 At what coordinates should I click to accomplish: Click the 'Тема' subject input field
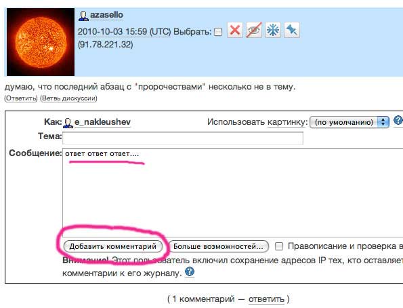tap(183, 138)
